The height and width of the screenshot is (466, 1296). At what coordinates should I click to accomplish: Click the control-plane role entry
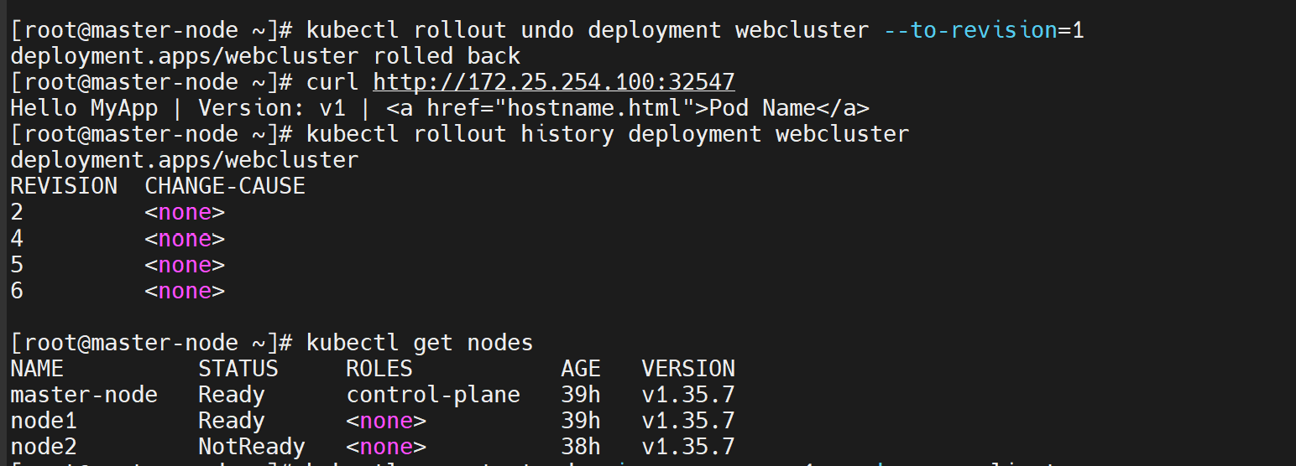433,395
